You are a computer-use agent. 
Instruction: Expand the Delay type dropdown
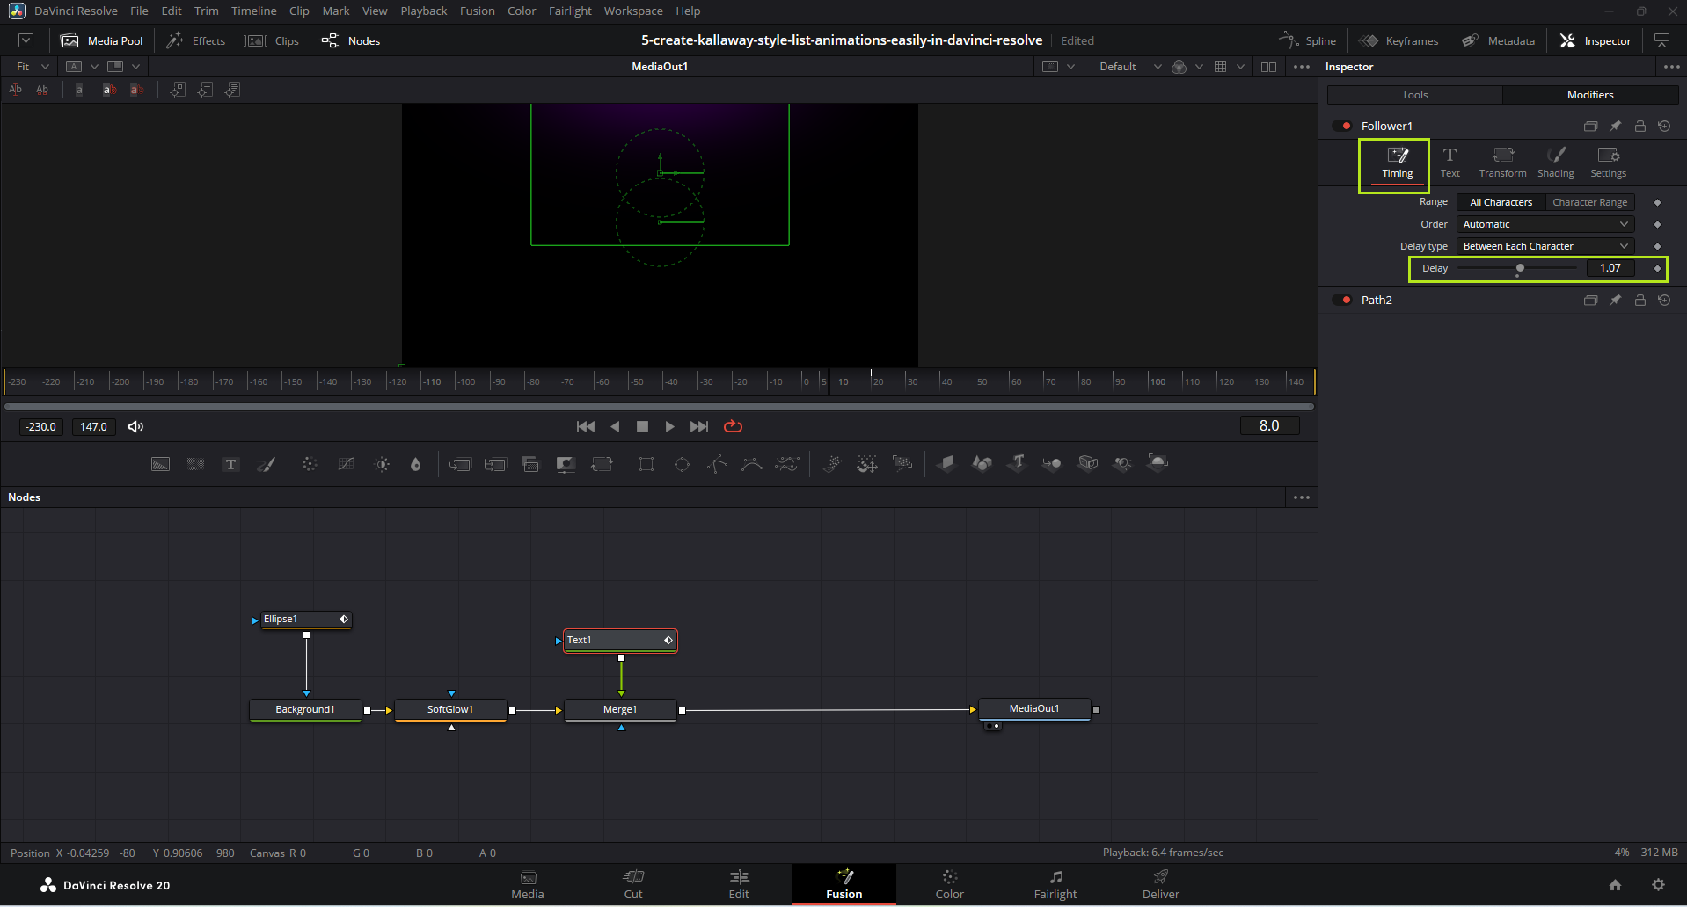(1545, 246)
